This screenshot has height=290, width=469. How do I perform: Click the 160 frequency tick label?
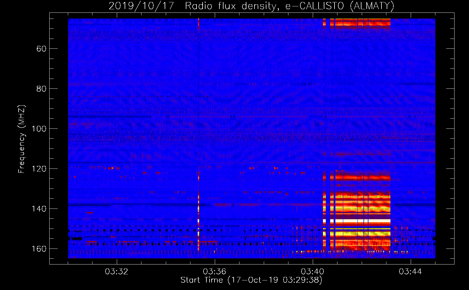(x=39, y=249)
